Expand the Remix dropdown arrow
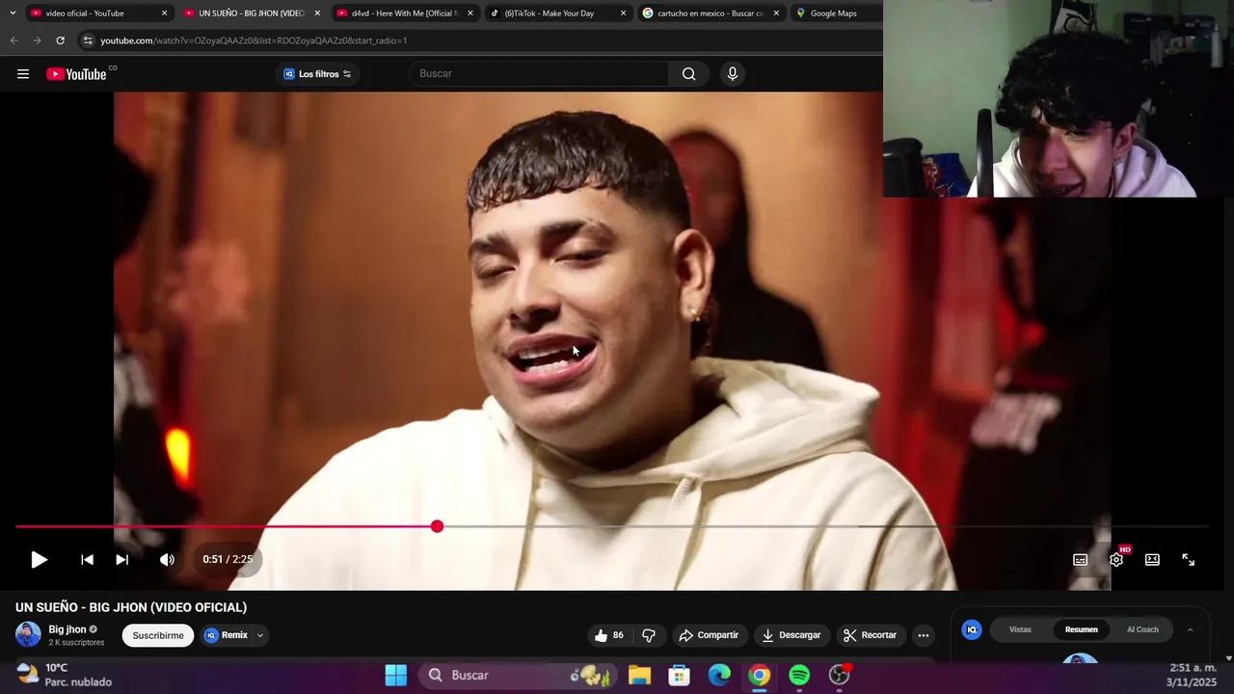 pyautogui.click(x=260, y=635)
